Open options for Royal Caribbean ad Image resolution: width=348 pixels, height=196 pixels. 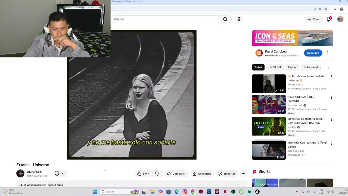click(328, 53)
